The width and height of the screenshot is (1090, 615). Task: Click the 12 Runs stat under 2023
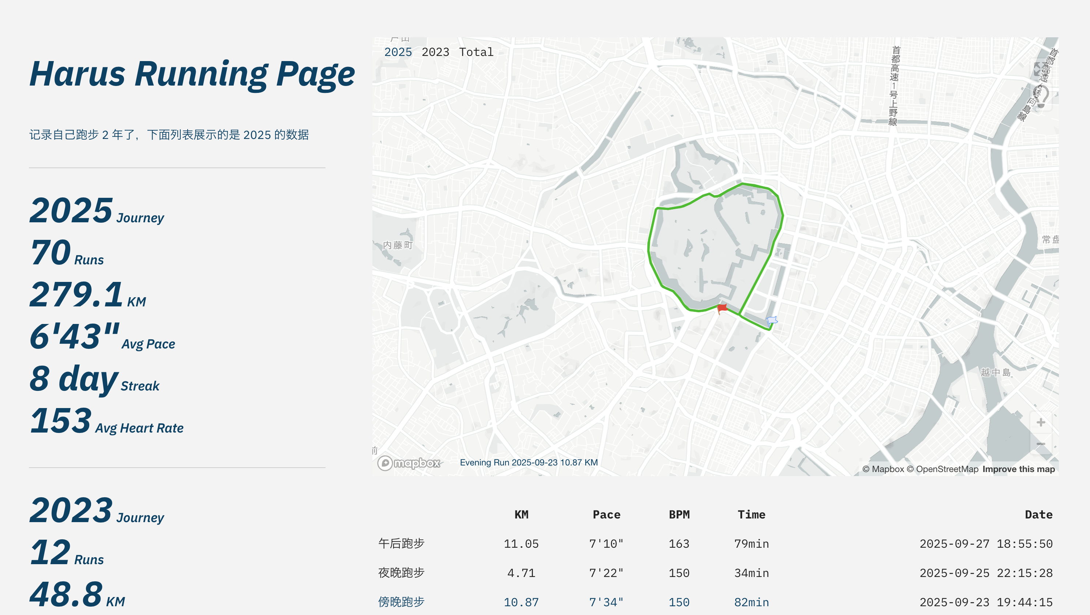[67, 553]
